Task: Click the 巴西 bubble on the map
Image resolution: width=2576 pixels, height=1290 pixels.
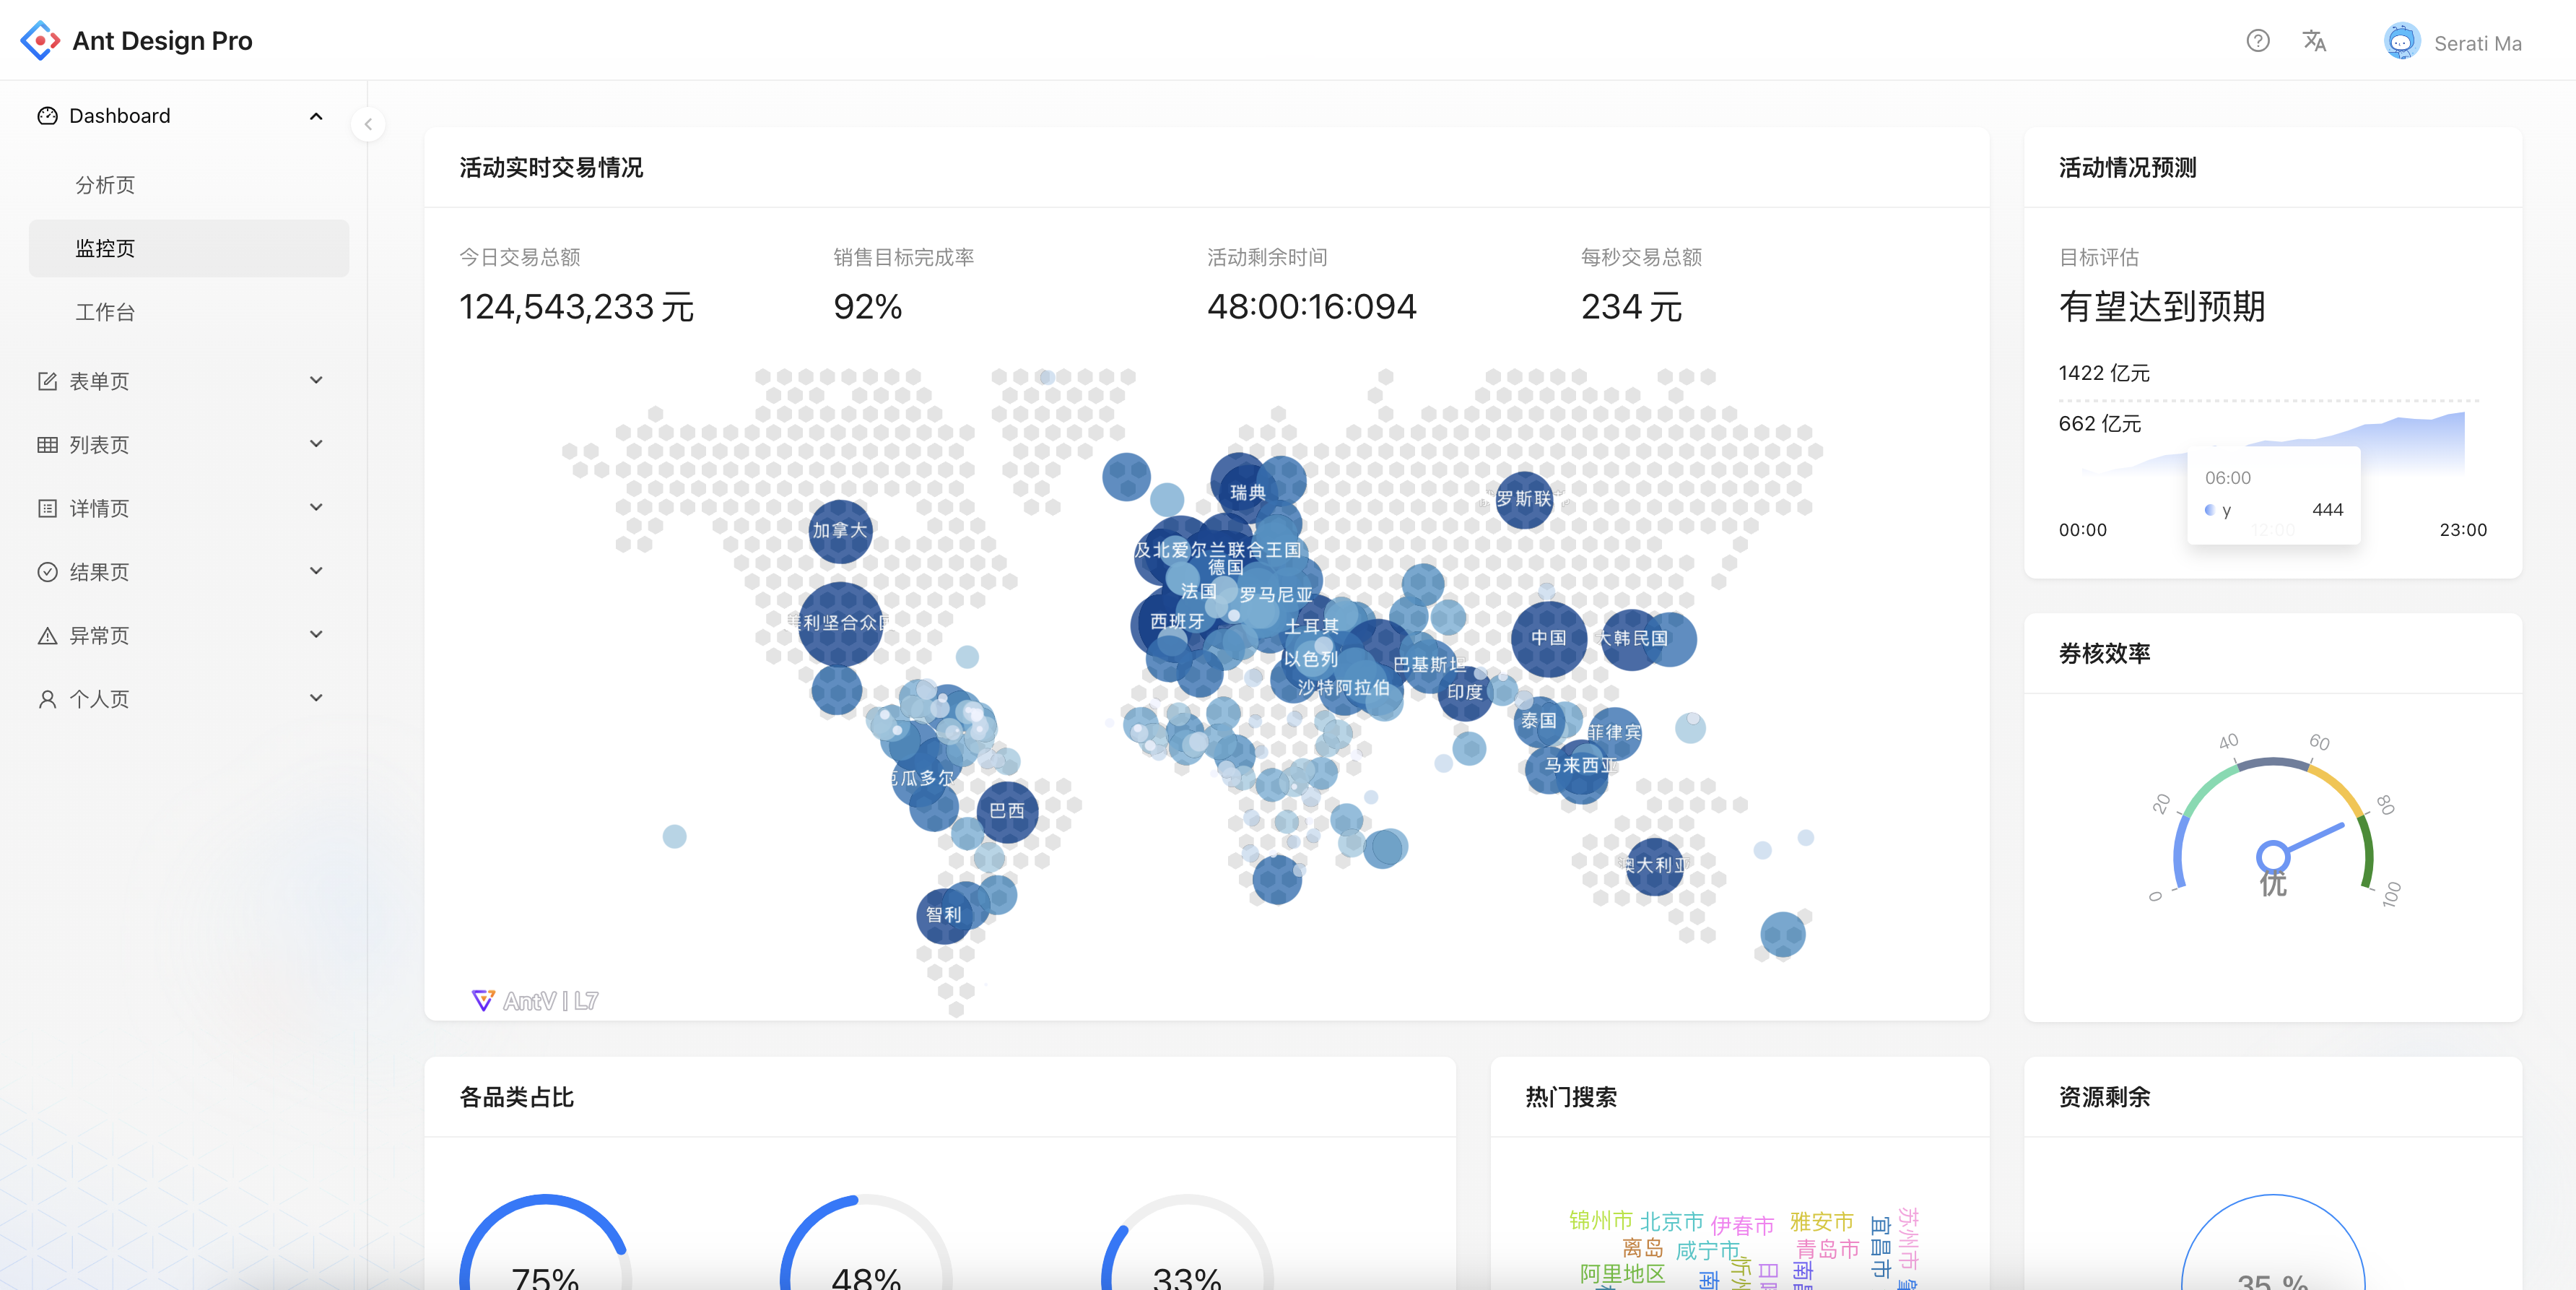Action: [1006, 810]
